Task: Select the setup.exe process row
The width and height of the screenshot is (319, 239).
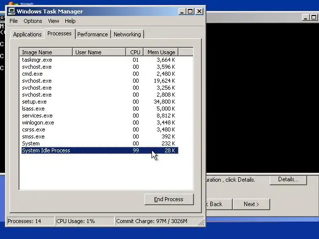Action: pyautogui.click(x=100, y=102)
